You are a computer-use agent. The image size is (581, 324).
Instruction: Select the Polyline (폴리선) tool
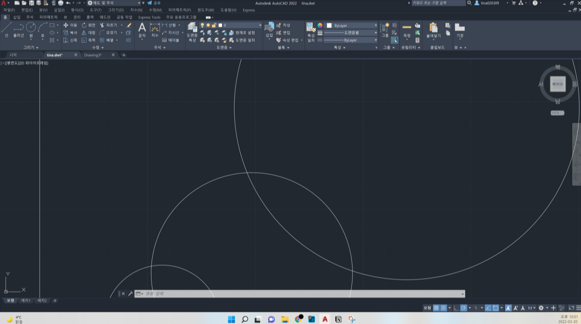(x=19, y=30)
